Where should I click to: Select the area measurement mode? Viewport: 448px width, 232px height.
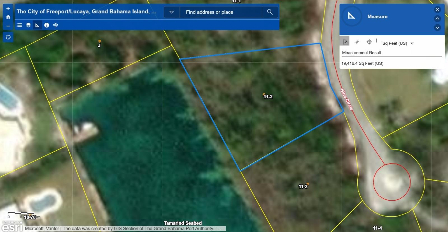tap(346, 42)
